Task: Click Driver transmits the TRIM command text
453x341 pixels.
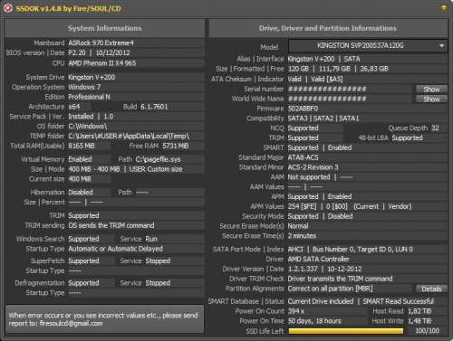Action: [340, 279]
